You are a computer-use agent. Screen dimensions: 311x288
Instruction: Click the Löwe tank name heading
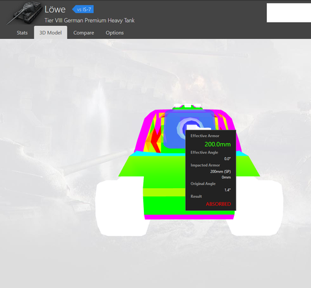(55, 9)
